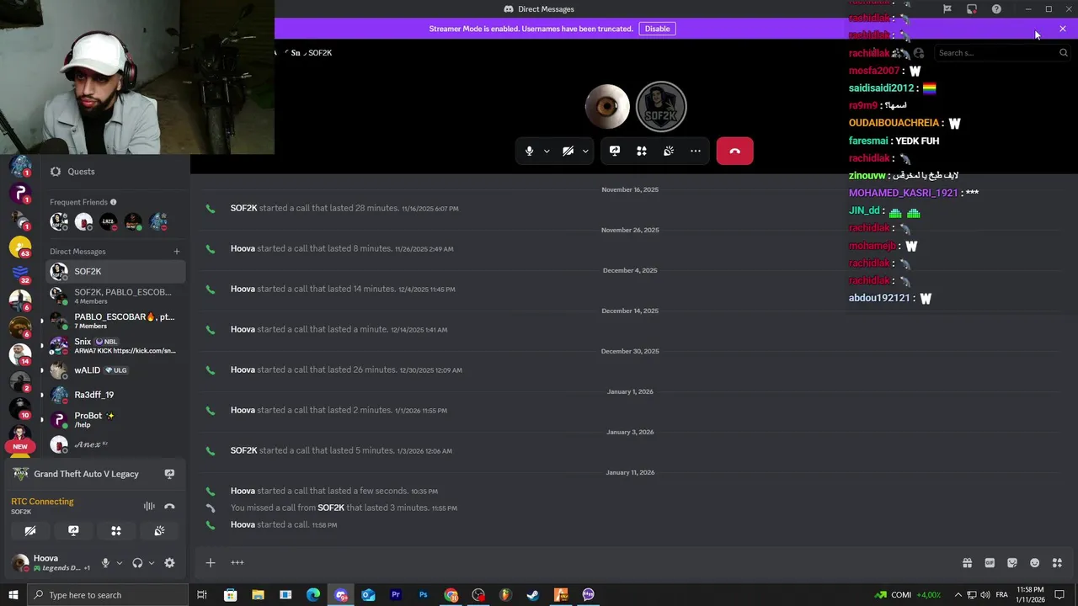
Task: Open the server with 63 notification badge
Action: pos(20,247)
